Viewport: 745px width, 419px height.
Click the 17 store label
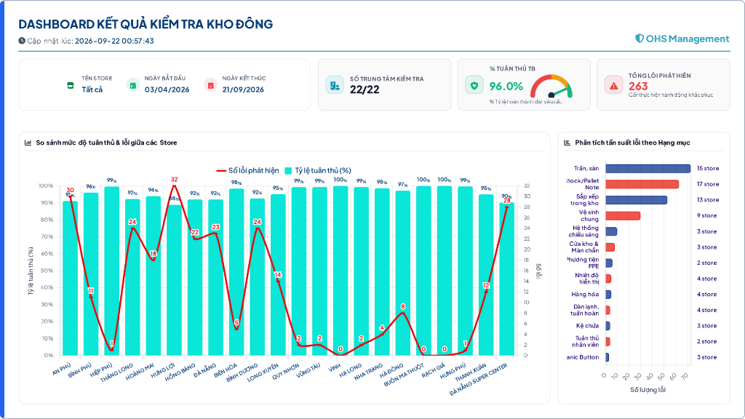pos(708,184)
